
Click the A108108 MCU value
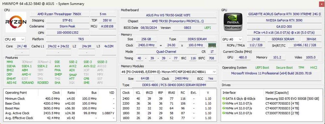point(107,26)
